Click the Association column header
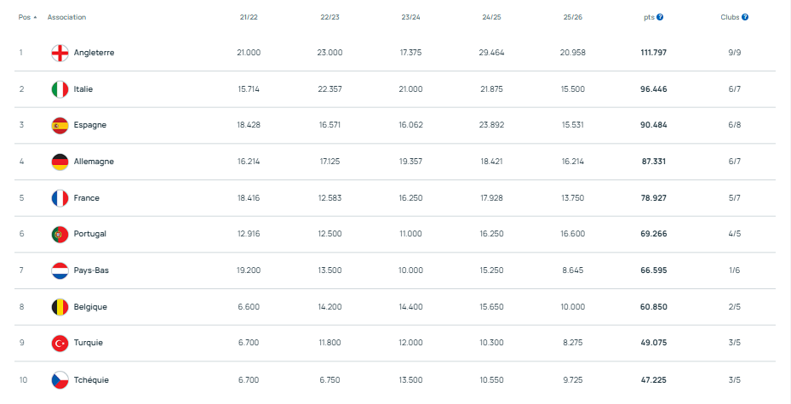 point(66,17)
